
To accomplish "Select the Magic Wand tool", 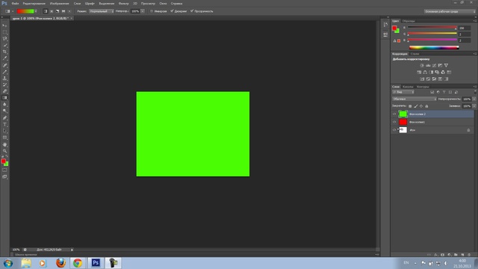I will [x=4, y=45].
